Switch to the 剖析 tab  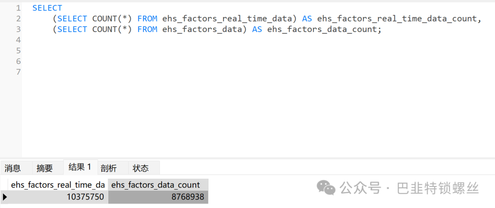click(109, 168)
